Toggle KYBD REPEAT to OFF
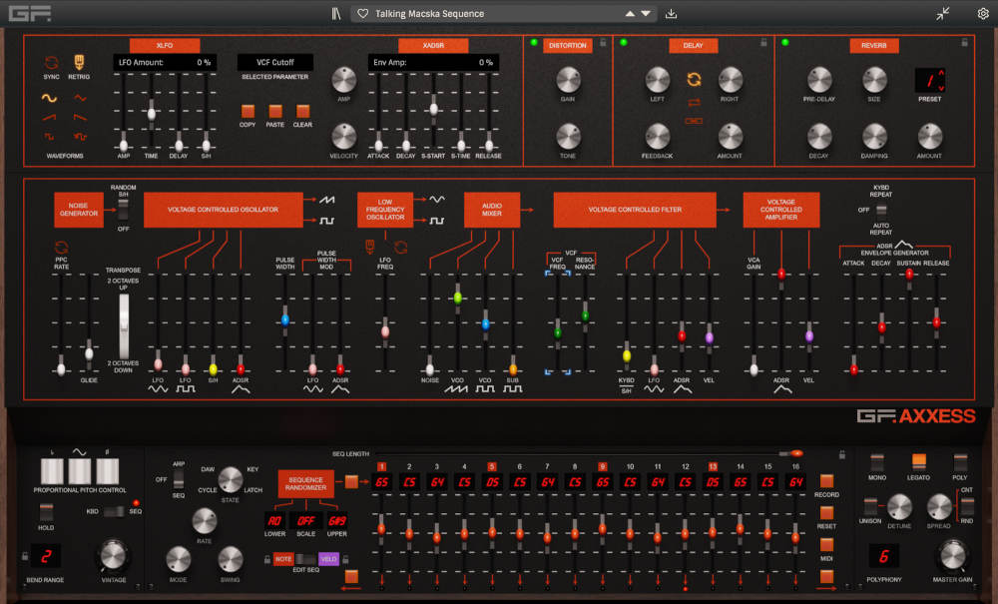Image resolution: width=998 pixels, height=604 pixels. (880, 211)
